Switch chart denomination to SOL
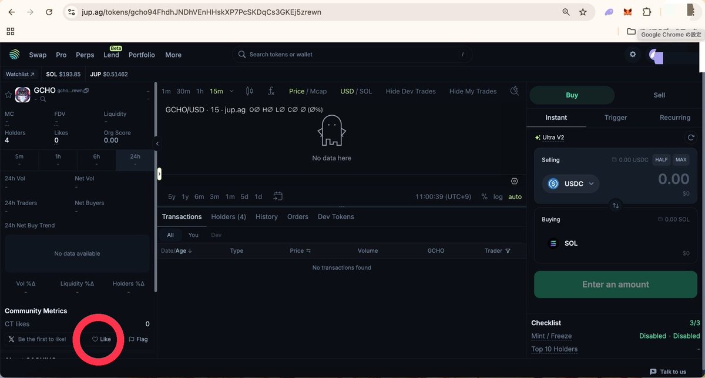 pos(365,91)
